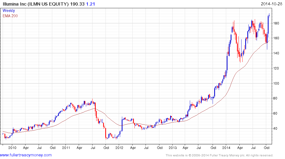This screenshot has height=159, width=285.
Task: Click the blue price change 1.21
Action: (x=90, y=4)
